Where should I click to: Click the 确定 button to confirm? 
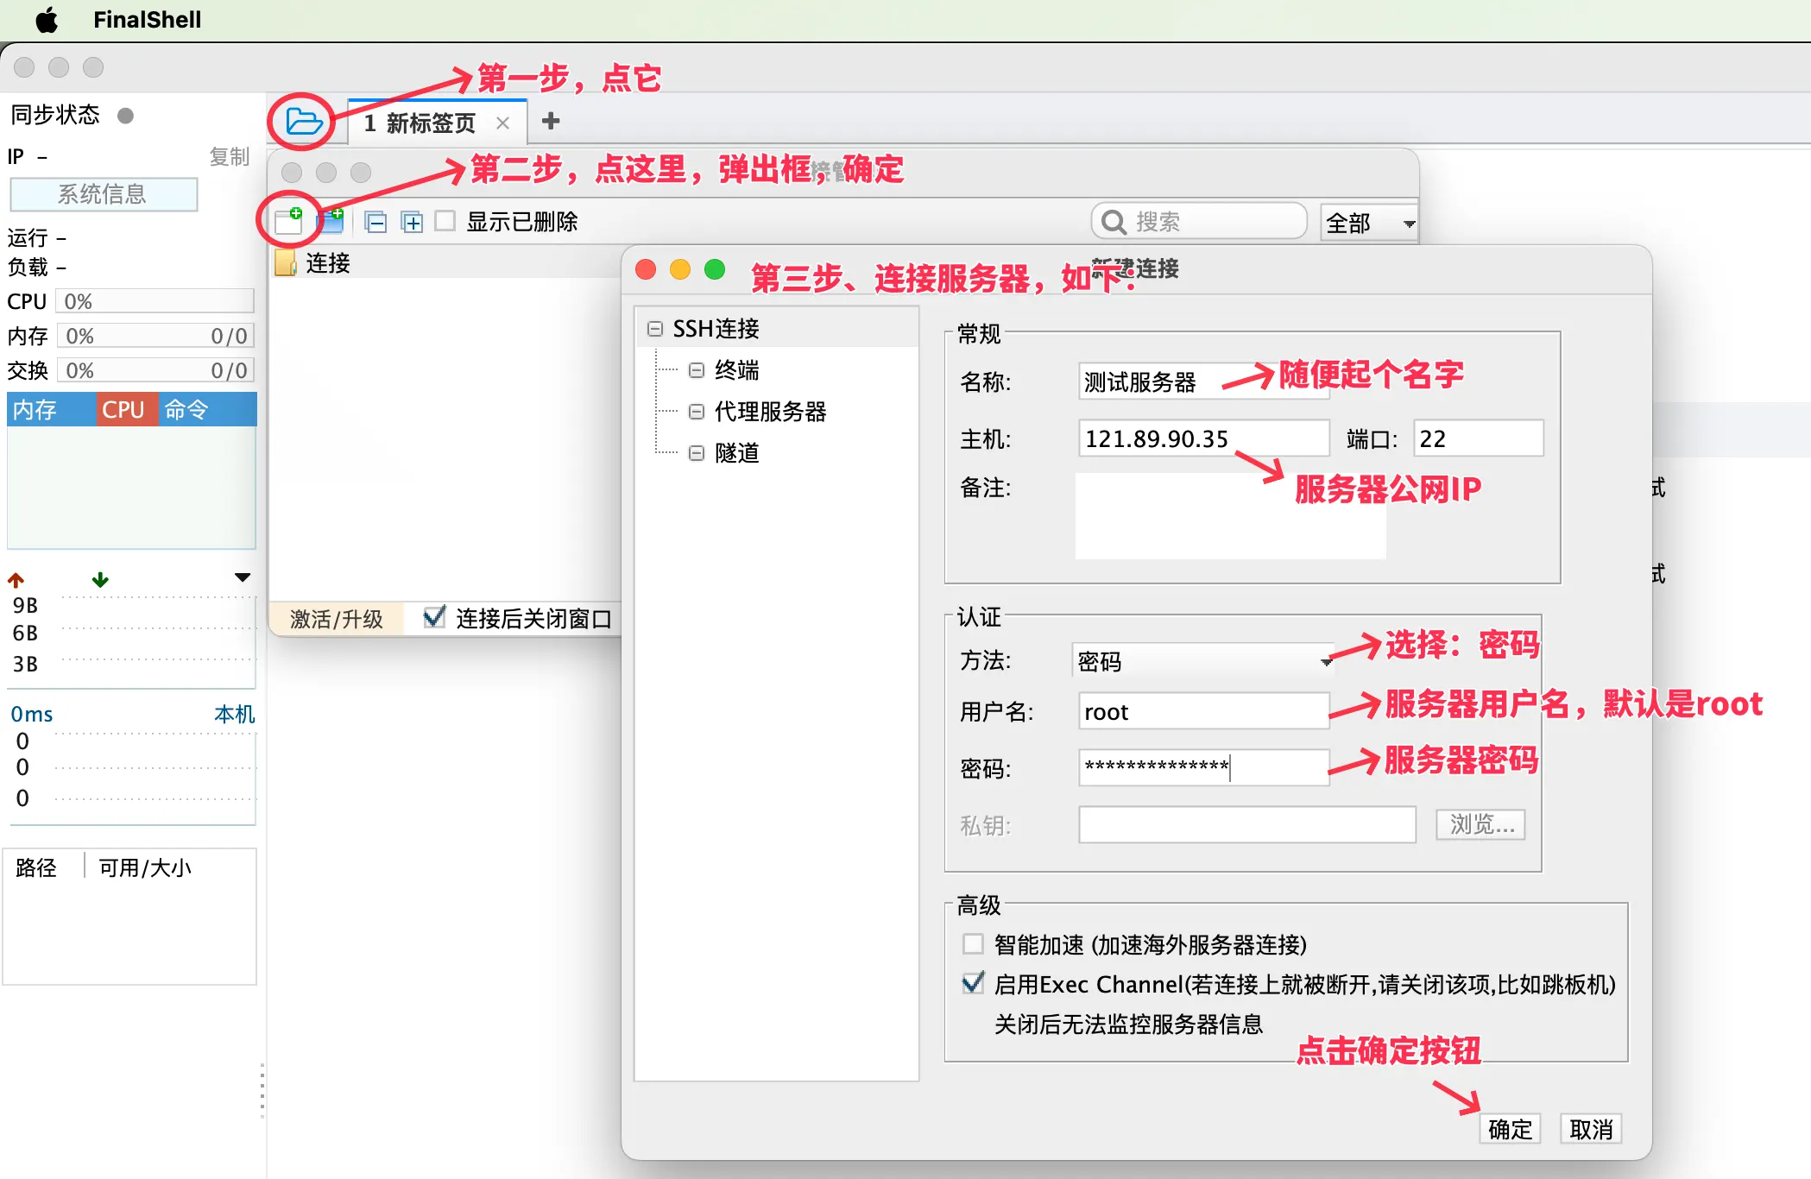coord(1510,1128)
